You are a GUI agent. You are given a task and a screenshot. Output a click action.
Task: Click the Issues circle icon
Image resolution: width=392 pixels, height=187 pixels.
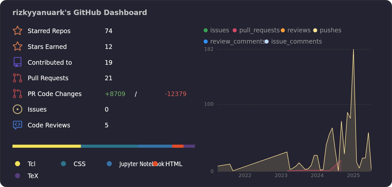pos(17,109)
